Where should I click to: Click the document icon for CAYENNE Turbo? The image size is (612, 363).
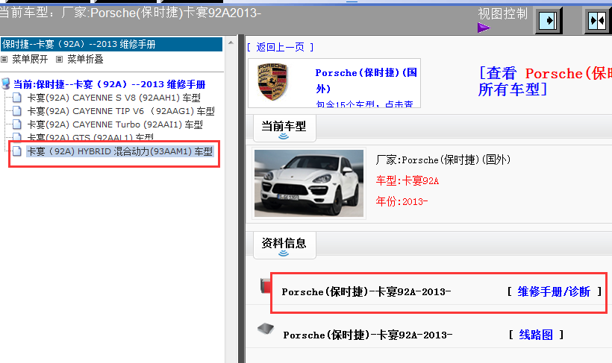click(x=16, y=124)
